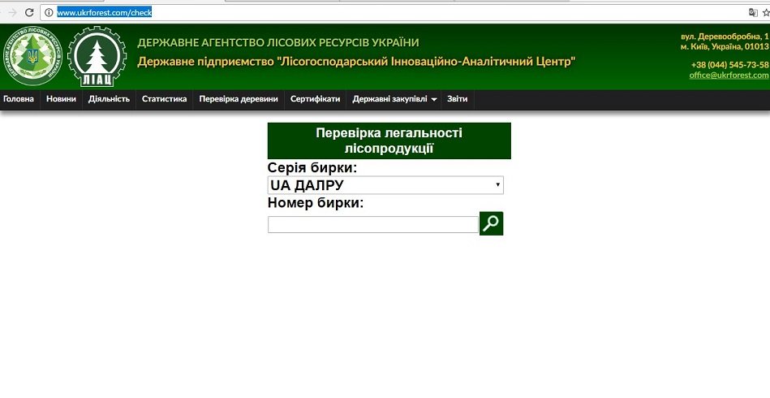Open the Головна menu item

(x=19, y=99)
